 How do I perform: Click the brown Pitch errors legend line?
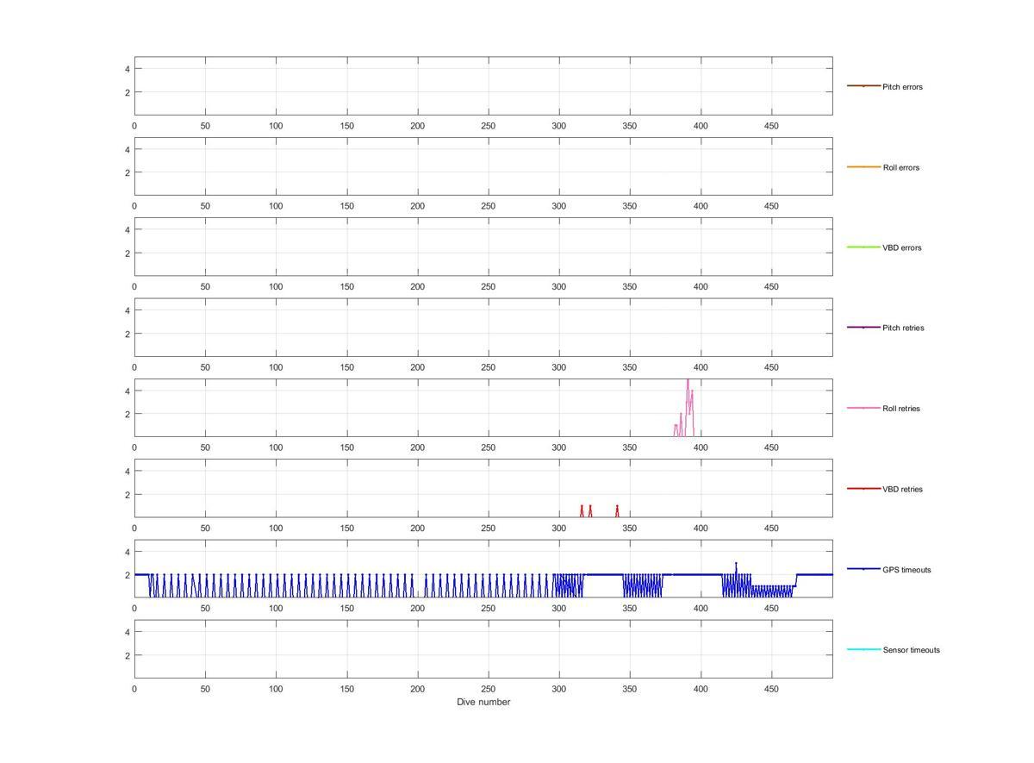coord(863,86)
